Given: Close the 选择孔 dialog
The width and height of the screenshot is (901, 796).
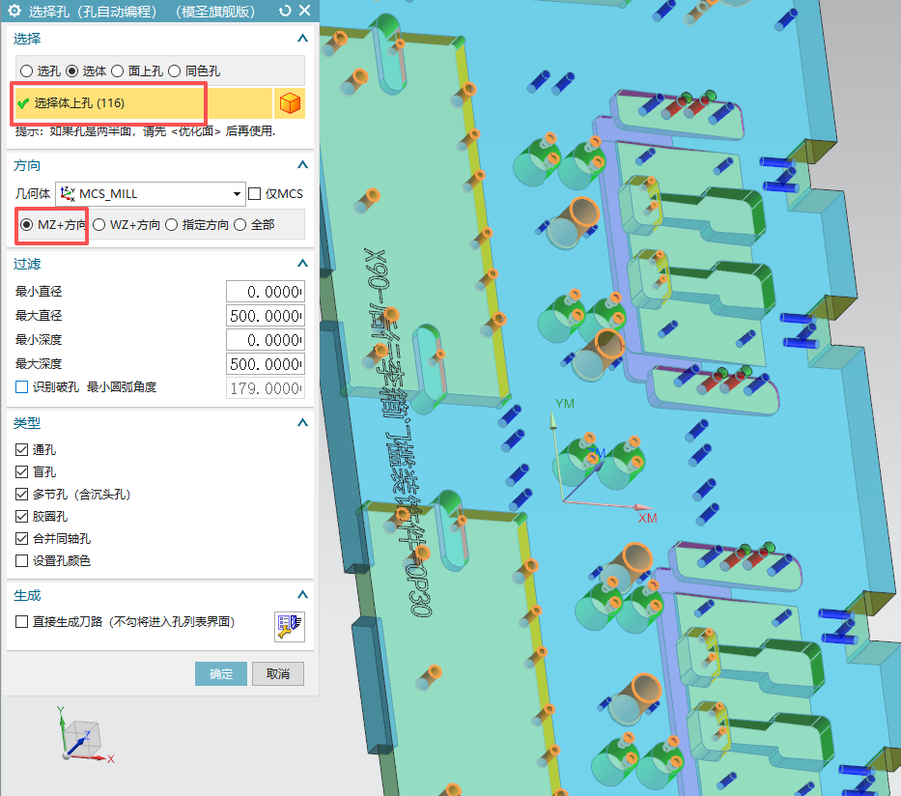Looking at the screenshot, I should click(305, 11).
